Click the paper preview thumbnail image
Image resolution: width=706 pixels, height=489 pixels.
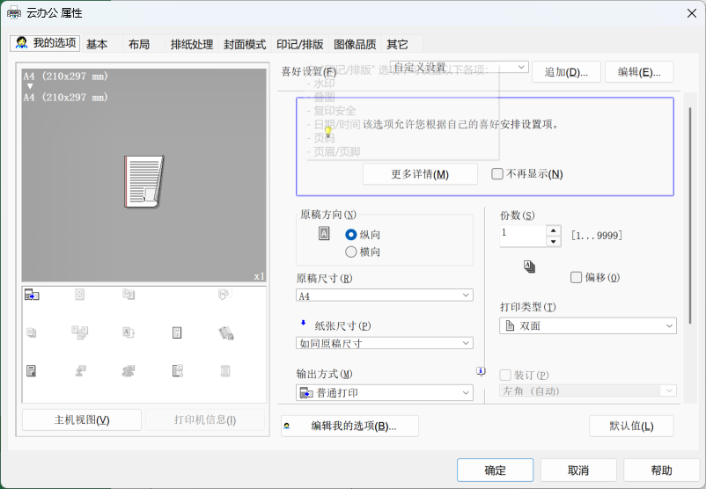coord(144,181)
